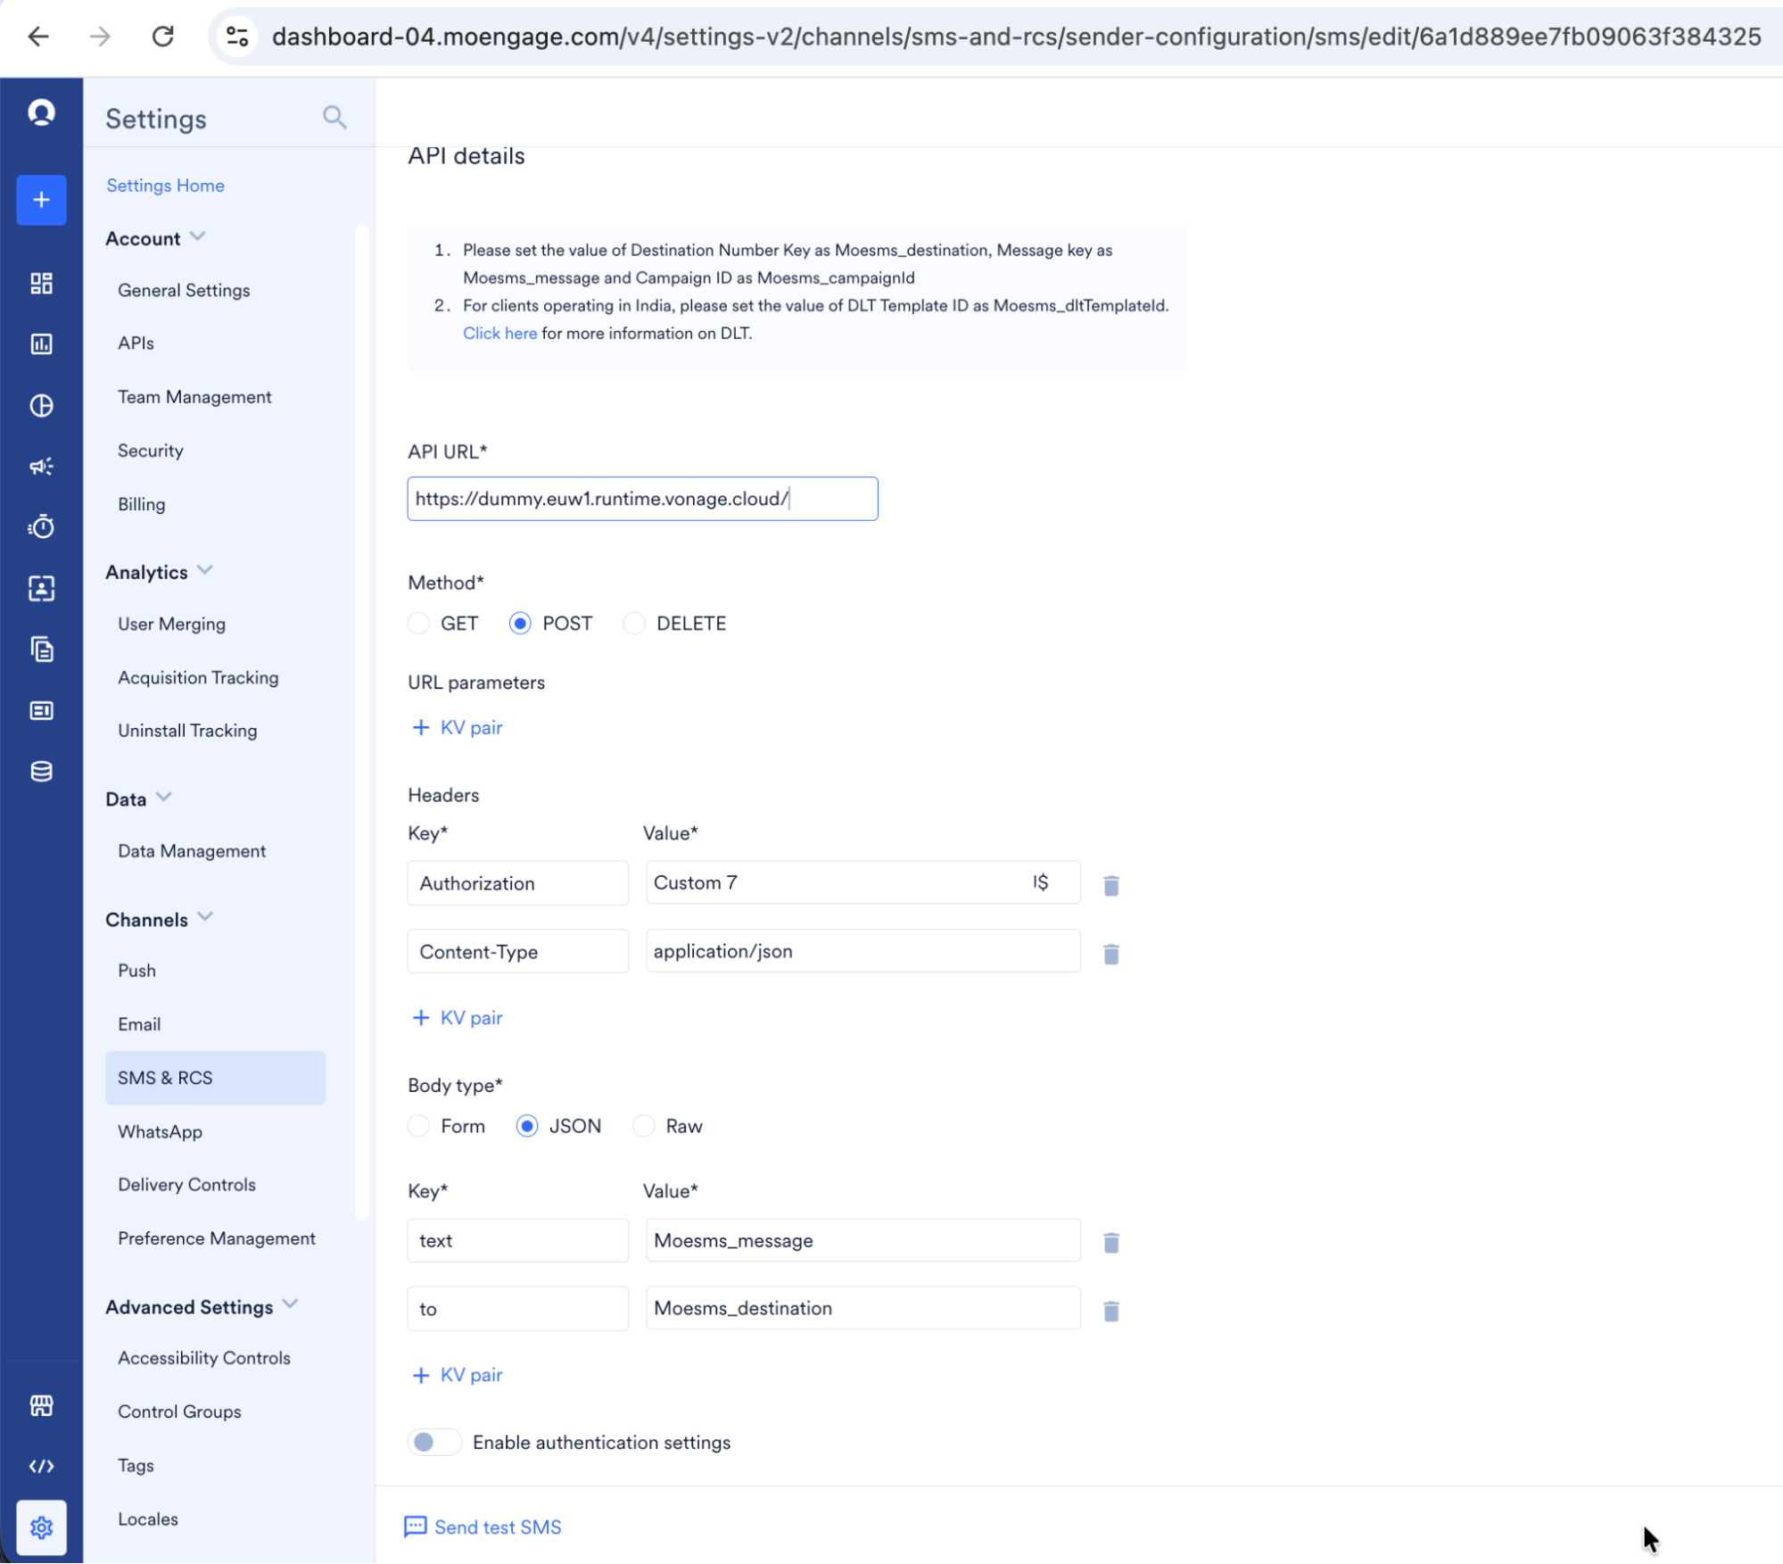This screenshot has height=1564, width=1783.
Task: Reload the browser page
Action: click(162, 37)
